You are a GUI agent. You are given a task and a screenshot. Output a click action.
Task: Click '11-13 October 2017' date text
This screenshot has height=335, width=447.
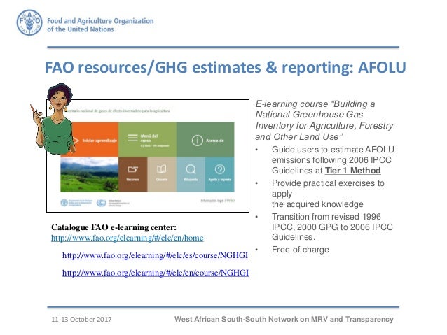point(81,320)
